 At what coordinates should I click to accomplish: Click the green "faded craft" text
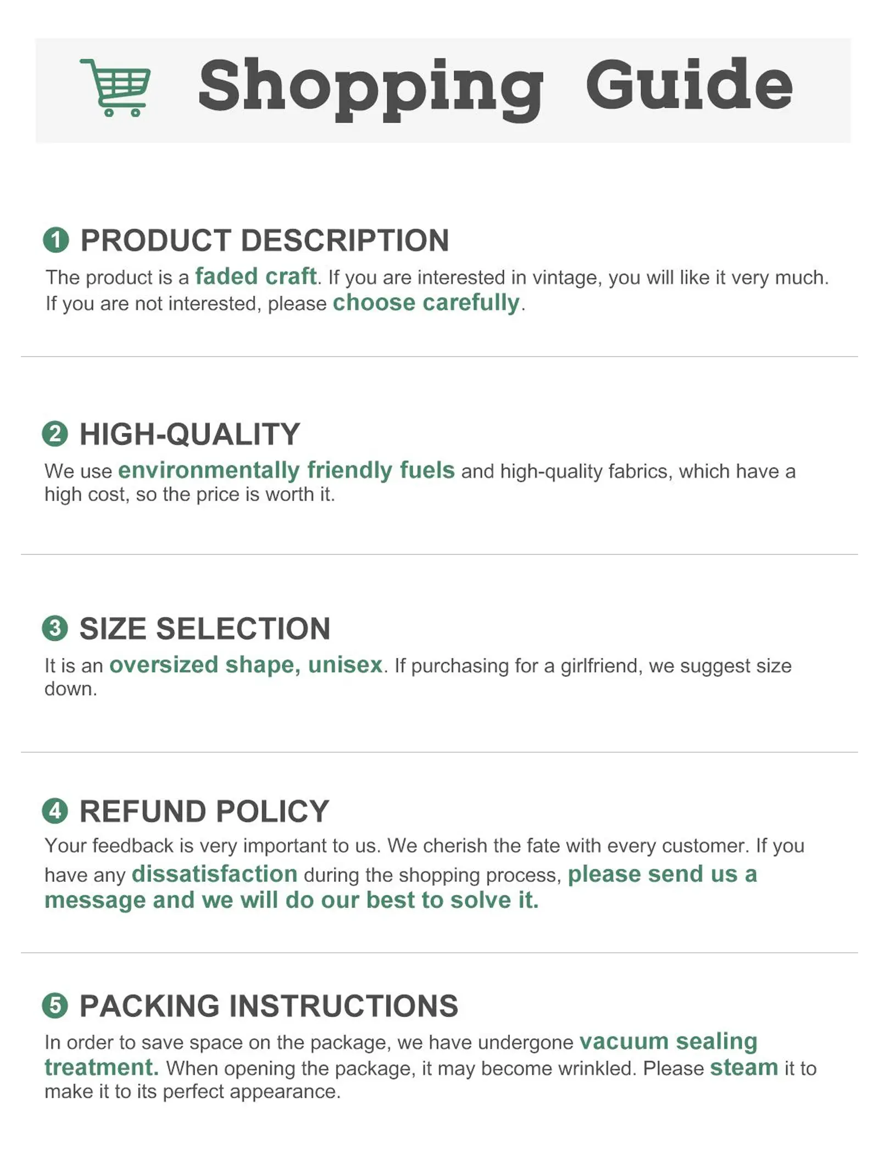click(x=256, y=276)
